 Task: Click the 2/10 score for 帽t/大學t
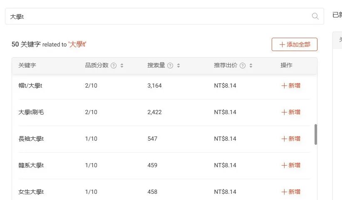point(91,85)
